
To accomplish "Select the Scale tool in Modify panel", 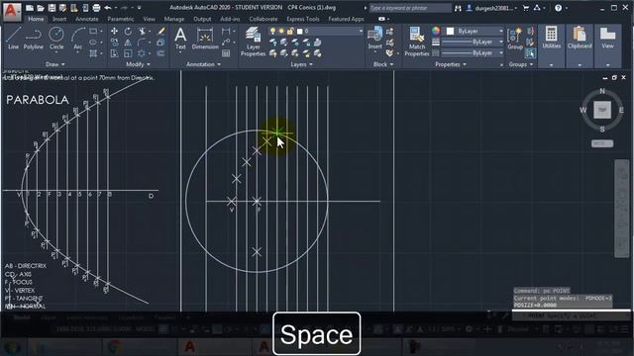I will (128, 52).
